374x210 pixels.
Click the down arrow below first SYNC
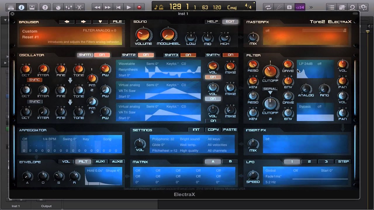click(70, 80)
